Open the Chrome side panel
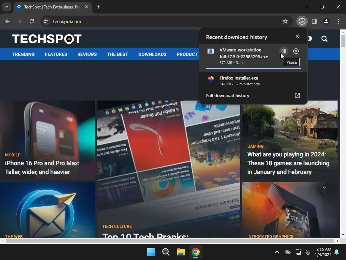The image size is (346, 260). (x=314, y=21)
